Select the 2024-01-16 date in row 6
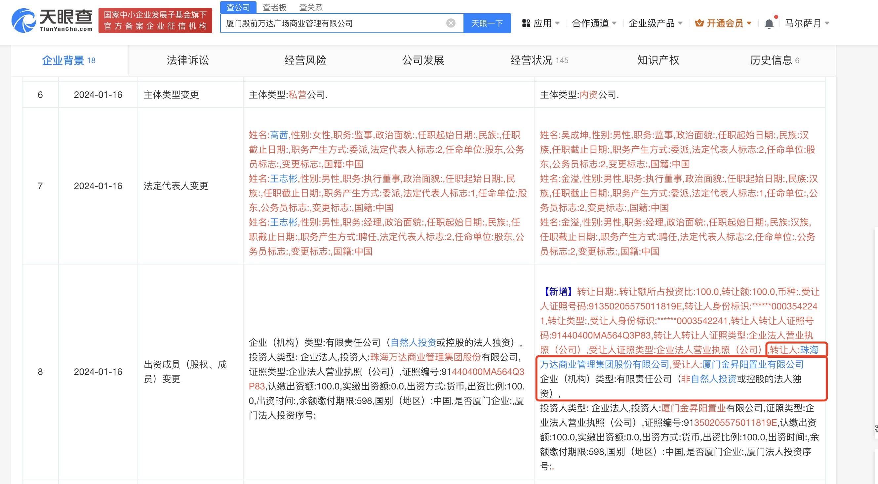878x484 pixels. [x=98, y=95]
